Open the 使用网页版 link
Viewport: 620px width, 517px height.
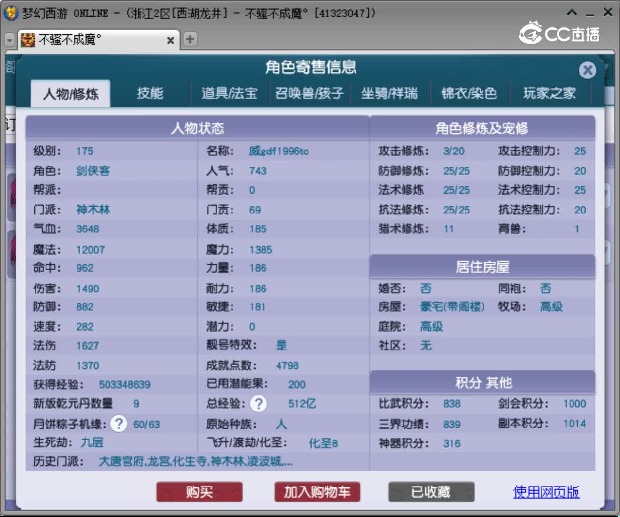click(546, 492)
